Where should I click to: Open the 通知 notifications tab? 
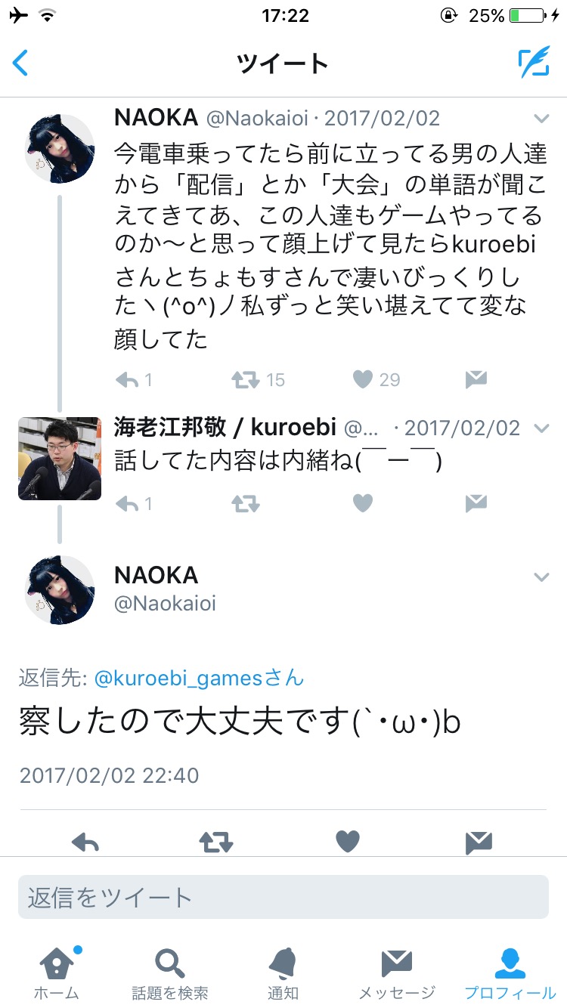coord(283,973)
